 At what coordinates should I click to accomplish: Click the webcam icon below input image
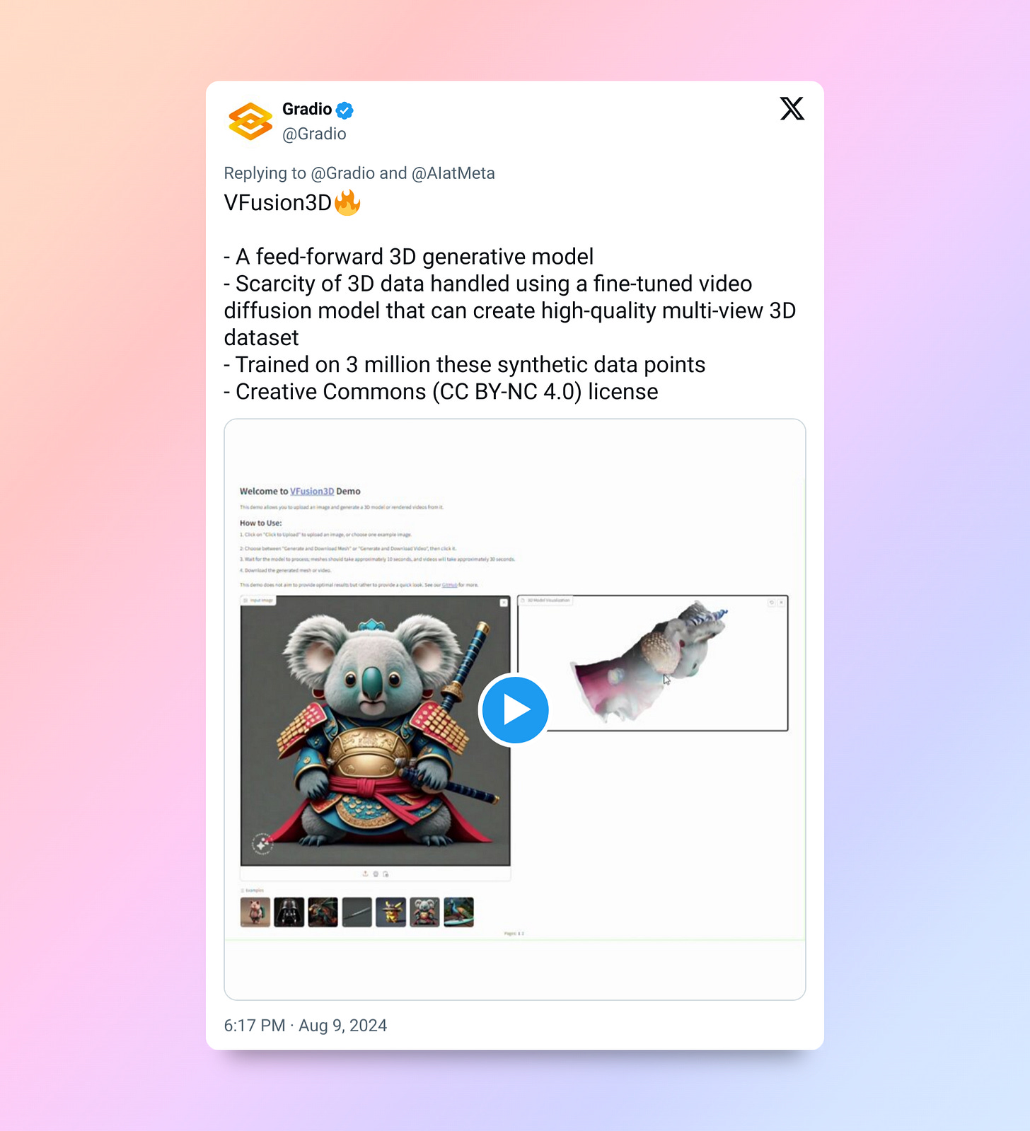(376, 874)
